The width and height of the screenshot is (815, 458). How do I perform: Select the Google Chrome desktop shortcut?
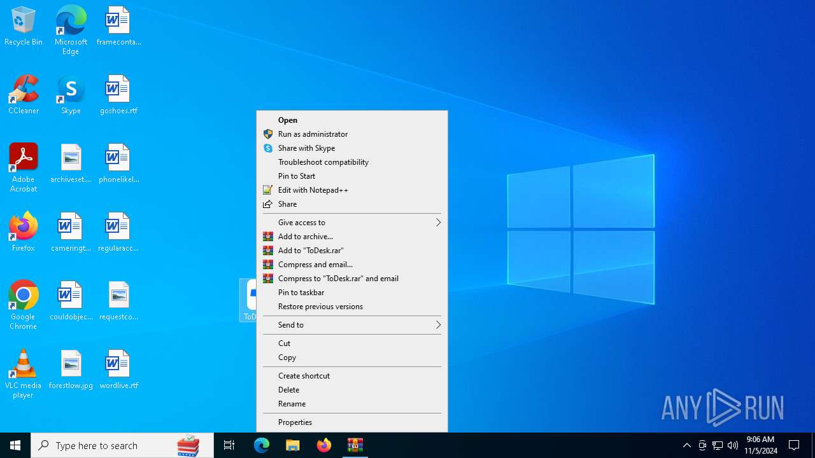pos(24,305)
